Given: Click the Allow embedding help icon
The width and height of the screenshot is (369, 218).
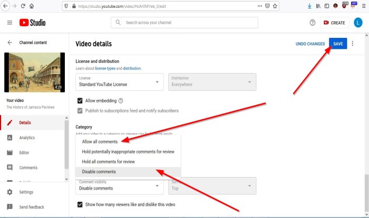Looking at the screenshot, I should 121,101.
